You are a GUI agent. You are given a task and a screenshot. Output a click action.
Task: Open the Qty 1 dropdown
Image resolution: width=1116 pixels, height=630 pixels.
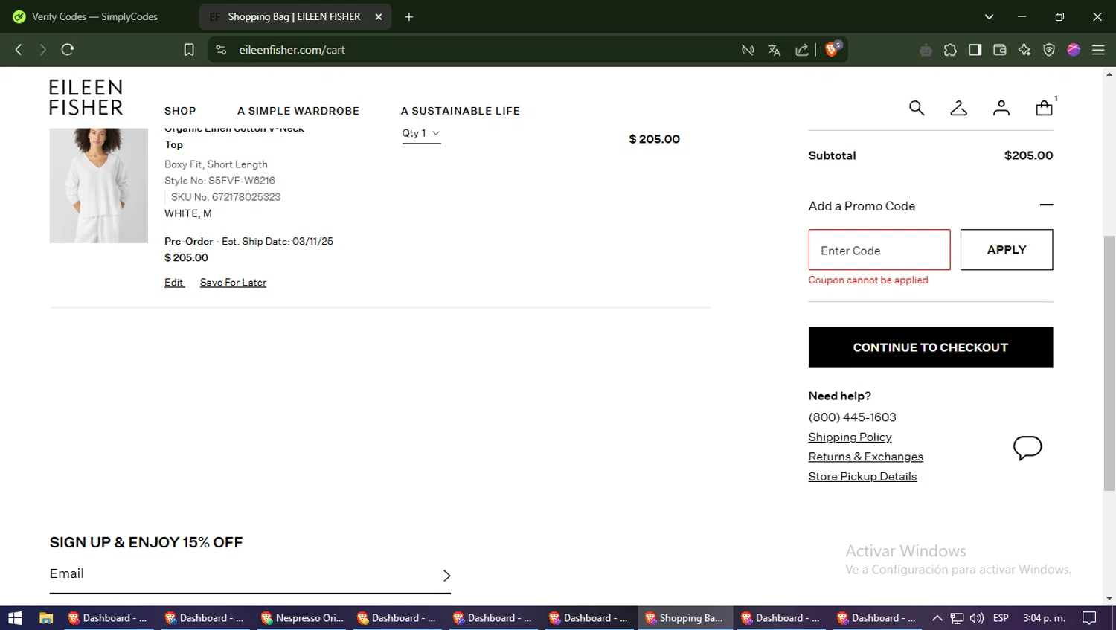(x=421, y=134)
